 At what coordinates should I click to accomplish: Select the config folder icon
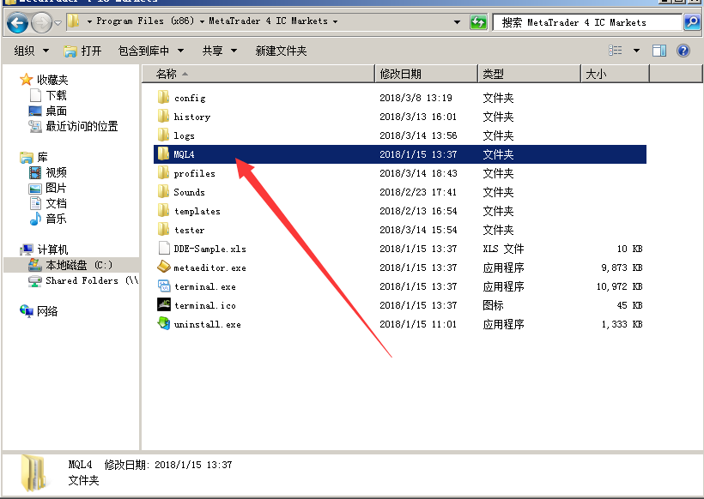163,97
